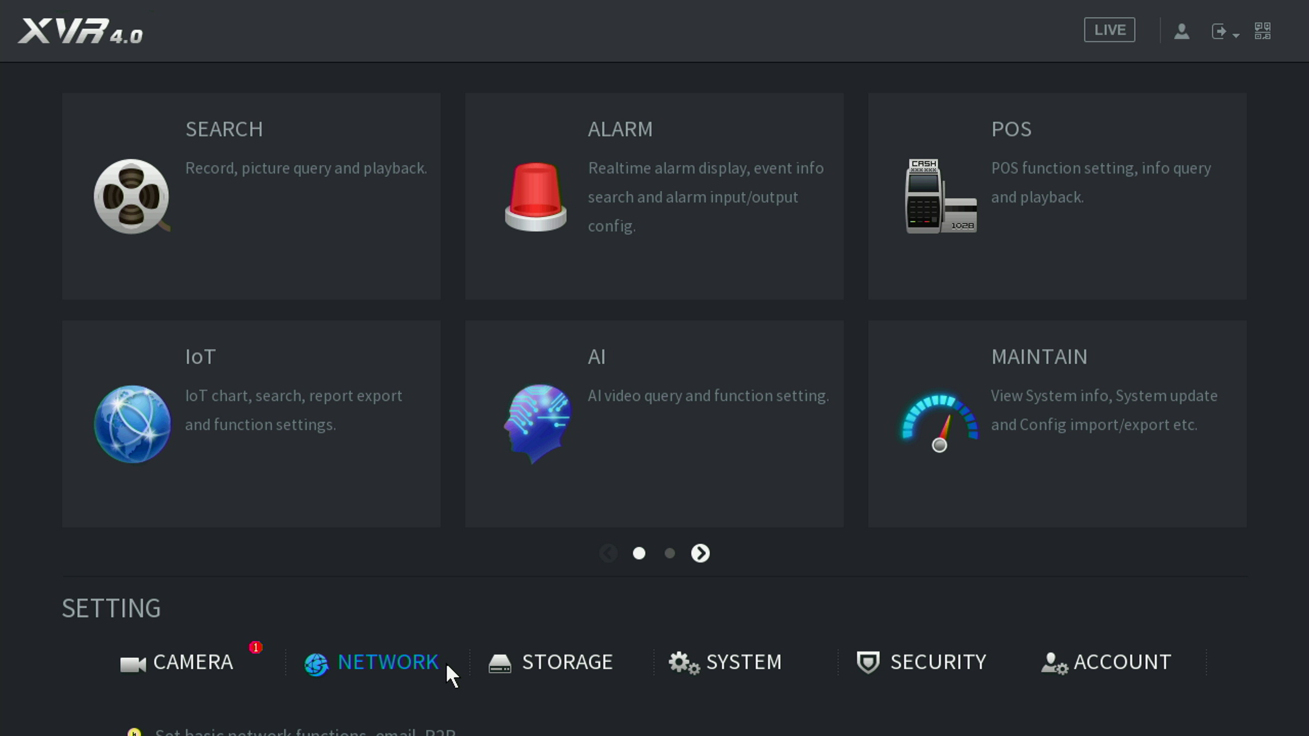This screenshot has width=1309, height=736.
Task: Open the SECURITY shield settings
Action: [921, 662]
